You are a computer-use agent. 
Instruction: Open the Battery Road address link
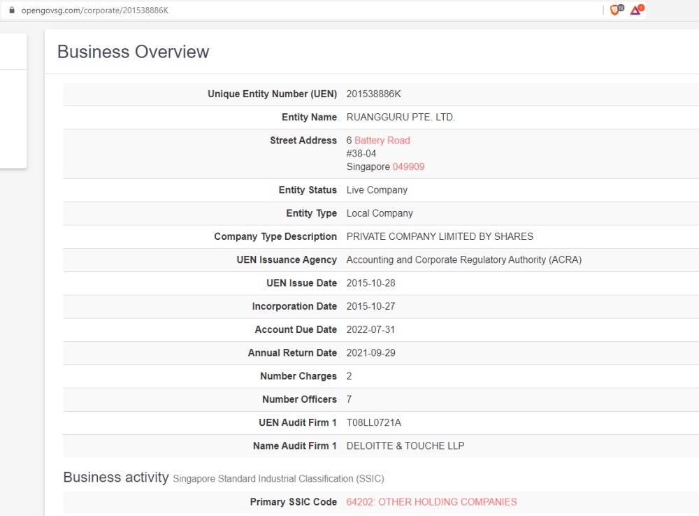[382, 141]
